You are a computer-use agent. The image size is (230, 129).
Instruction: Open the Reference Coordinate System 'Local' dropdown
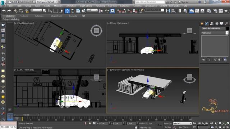(92, 10)
